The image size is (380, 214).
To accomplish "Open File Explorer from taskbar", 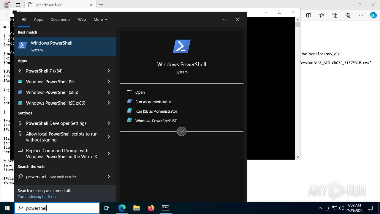I will (x=136, y=208).
